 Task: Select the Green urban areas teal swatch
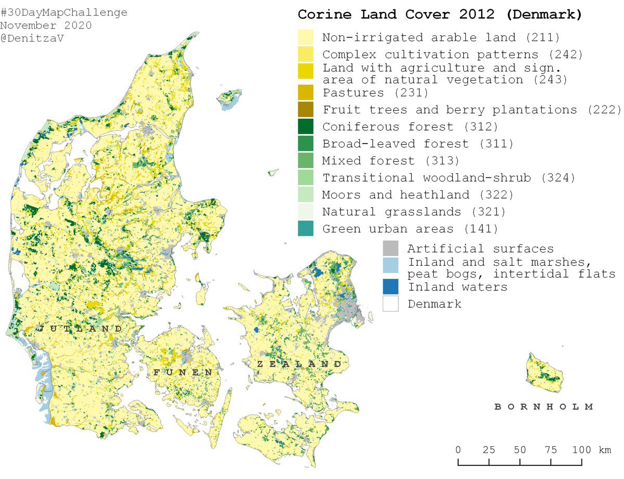click(x=305, y=229)
